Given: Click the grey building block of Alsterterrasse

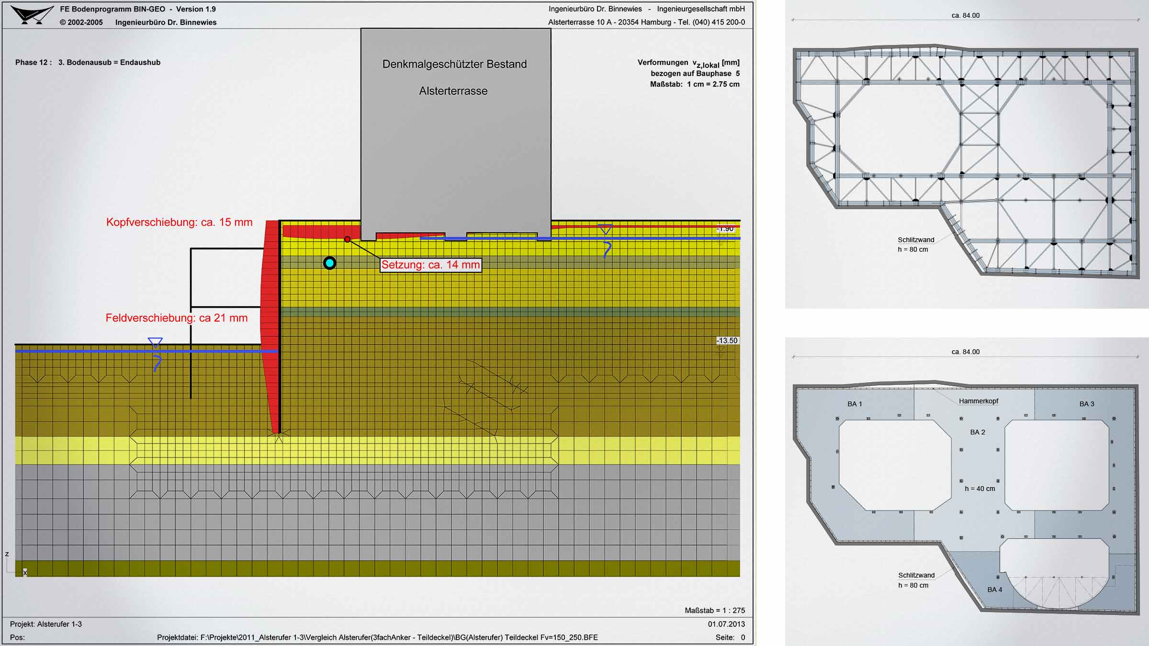Looking at the screenshot, I should 456,134.
